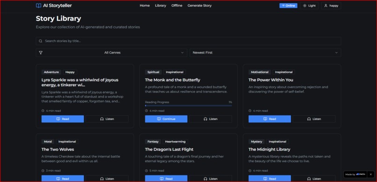Click the Online status badge
Viewport: 377px width, 182px height.
pos(288,6)
